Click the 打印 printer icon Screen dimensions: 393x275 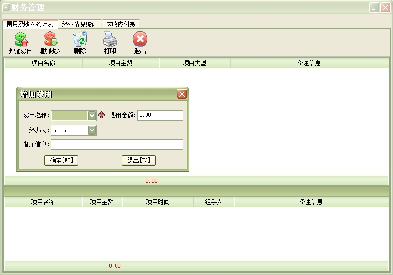coord(110,40)
